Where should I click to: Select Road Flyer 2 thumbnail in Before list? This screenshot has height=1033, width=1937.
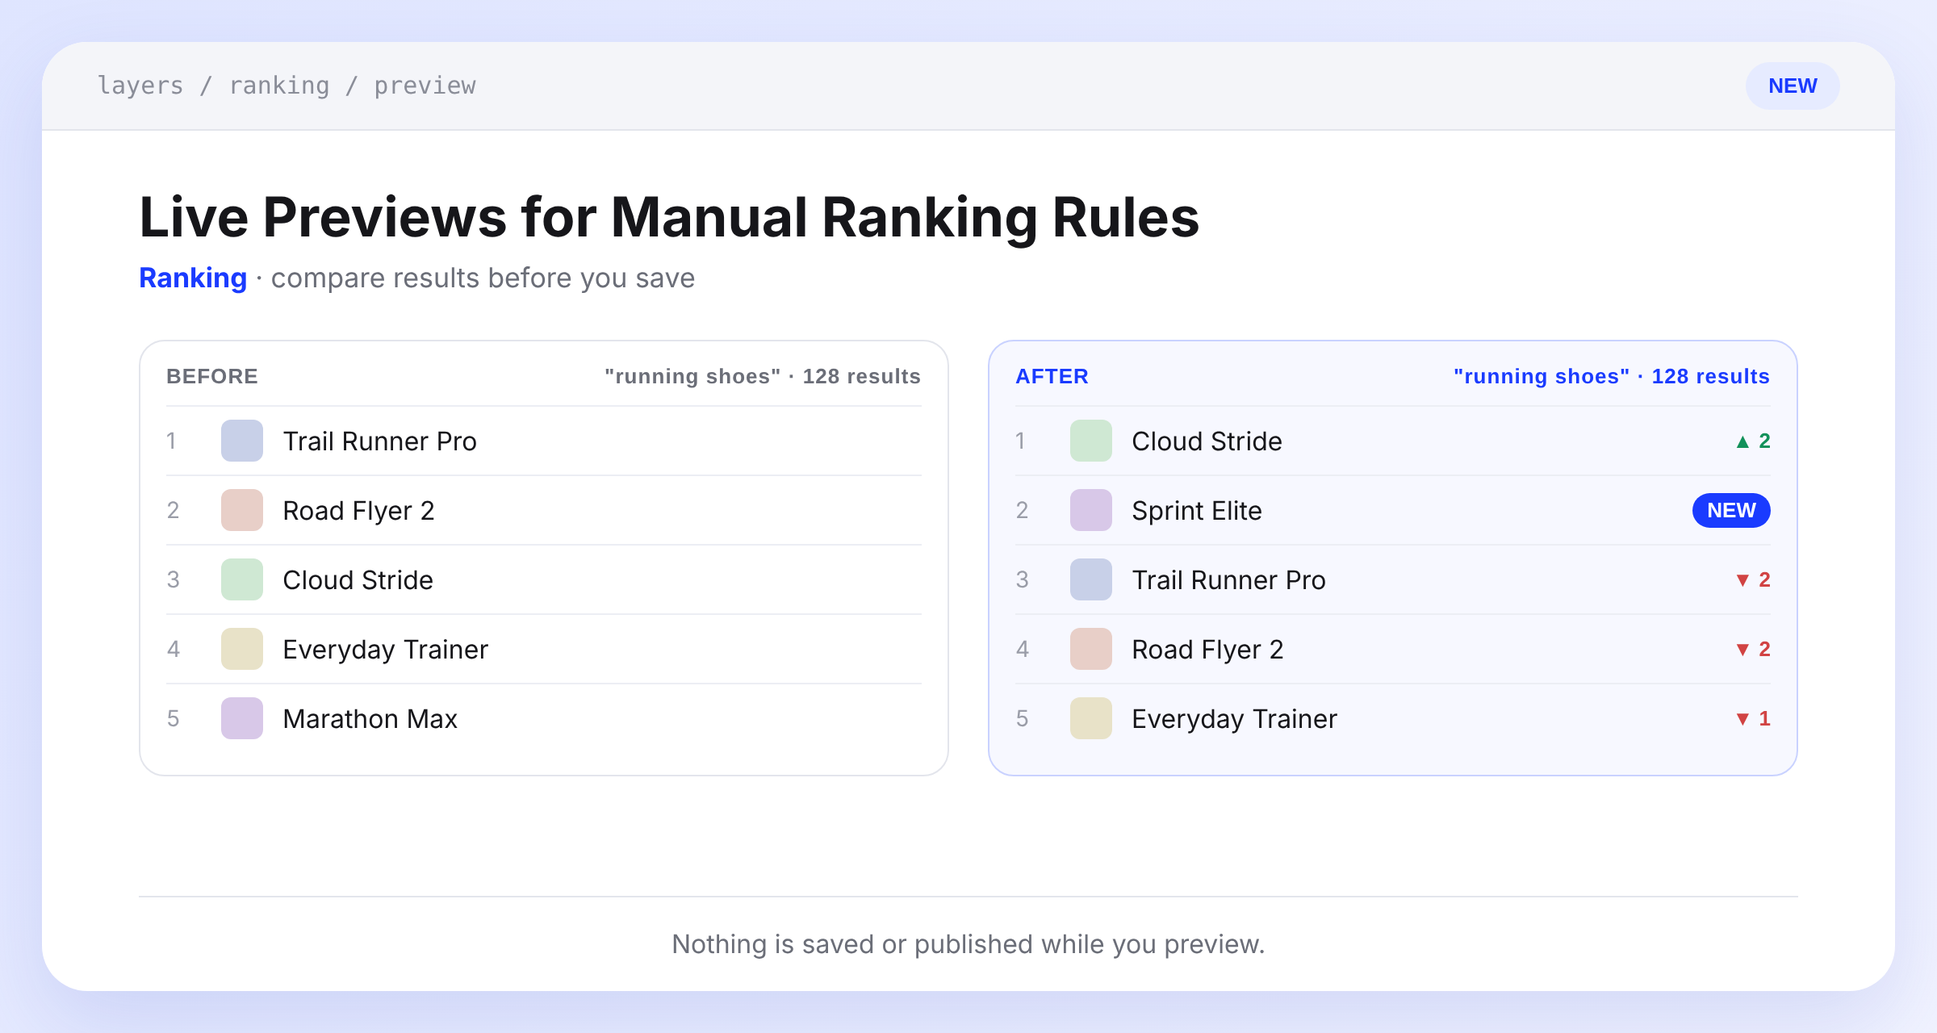pyautogui.click(x=242, y=510)
